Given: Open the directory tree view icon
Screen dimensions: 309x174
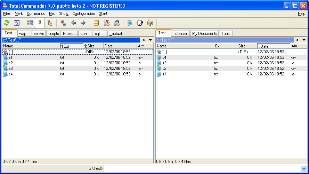Looking at the screenshot, I should (x=17, y=23).
